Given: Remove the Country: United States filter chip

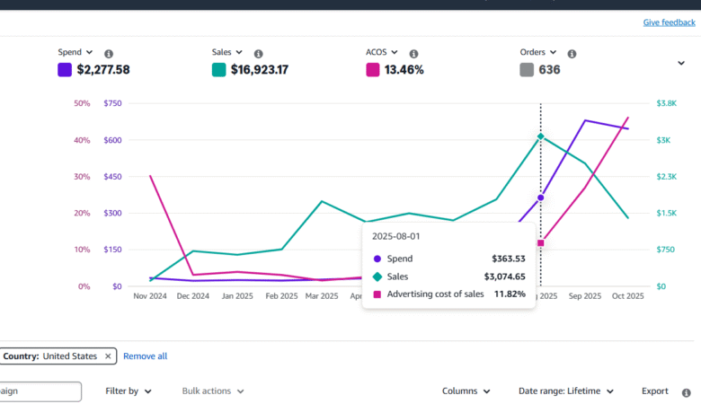Looking at the screenshot, I should 108,356.
